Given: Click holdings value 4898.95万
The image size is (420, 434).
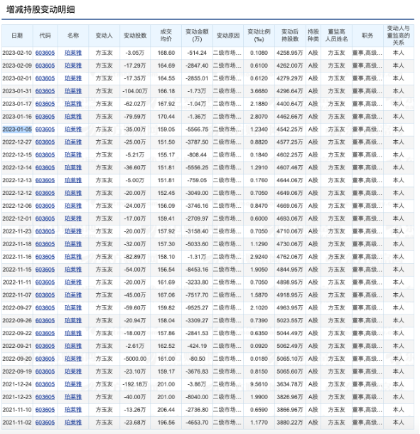Looking at the screenshot, I should point(290,282).
